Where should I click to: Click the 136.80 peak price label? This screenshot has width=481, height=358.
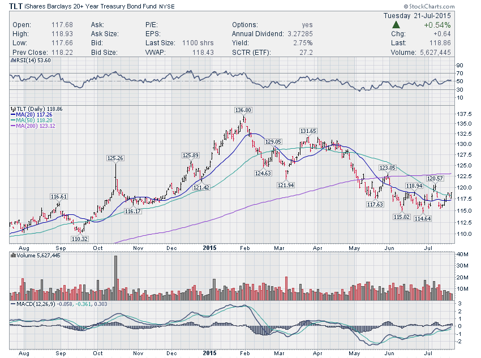(x=243, y=110)
